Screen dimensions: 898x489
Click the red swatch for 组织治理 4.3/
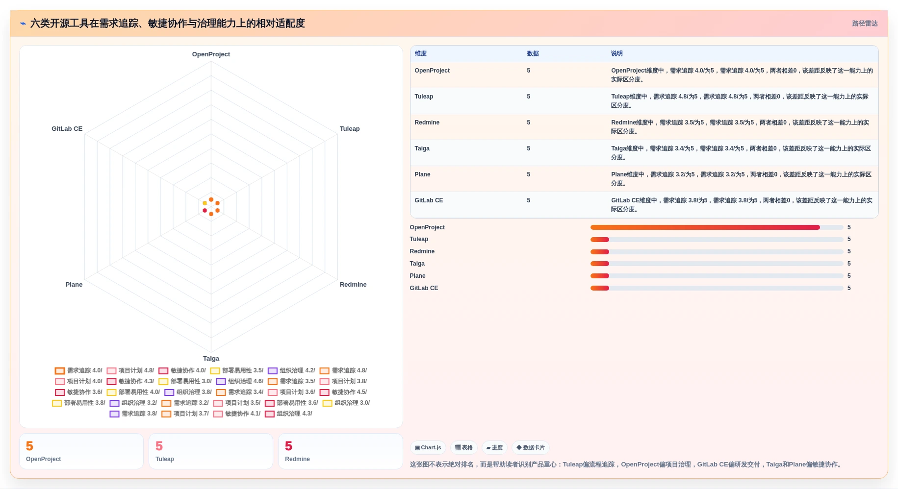(x=270, y=414)
